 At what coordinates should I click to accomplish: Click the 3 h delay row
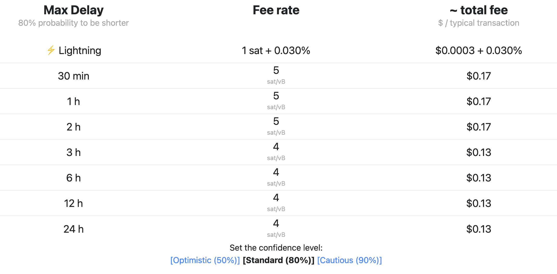73,152
